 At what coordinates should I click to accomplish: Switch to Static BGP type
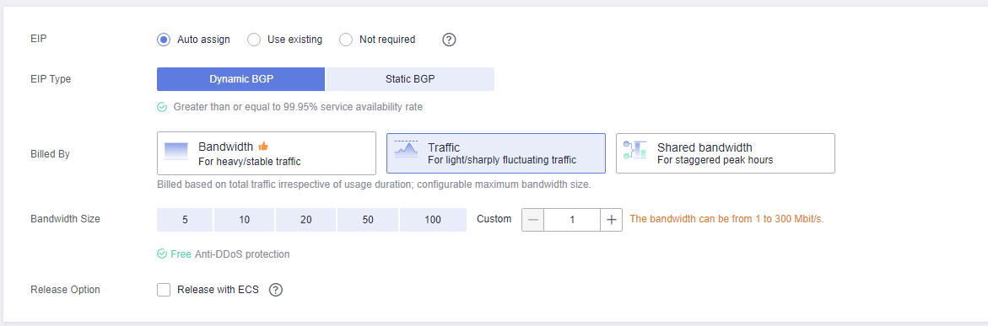410,79
